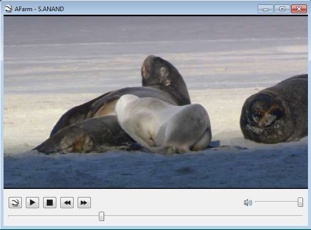The height and width of the screenshot is (230, 311).
Task: Maximize the AFarm player window
Action: click(282, 9)
